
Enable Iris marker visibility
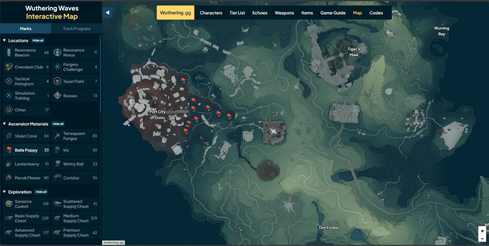click(x=75, y=150)
